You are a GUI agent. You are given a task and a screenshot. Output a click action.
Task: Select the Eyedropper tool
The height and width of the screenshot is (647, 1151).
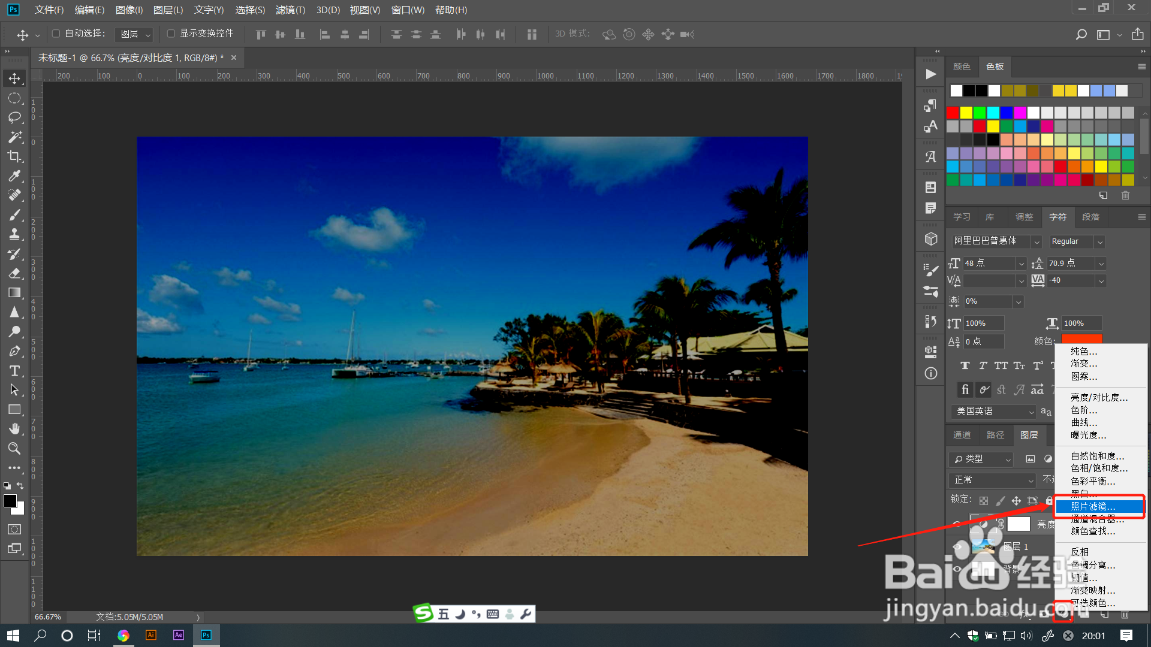click(x=14, y=176)
